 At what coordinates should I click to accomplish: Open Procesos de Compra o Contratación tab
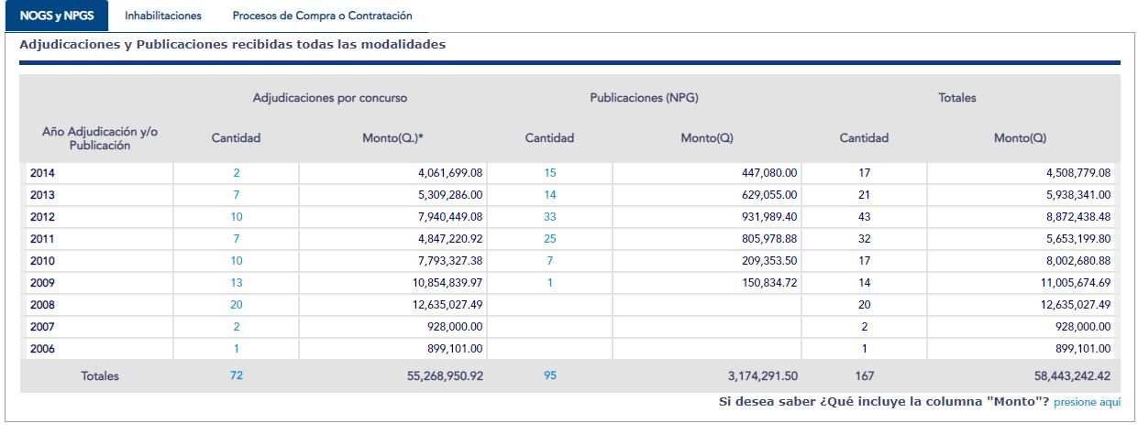322,16
